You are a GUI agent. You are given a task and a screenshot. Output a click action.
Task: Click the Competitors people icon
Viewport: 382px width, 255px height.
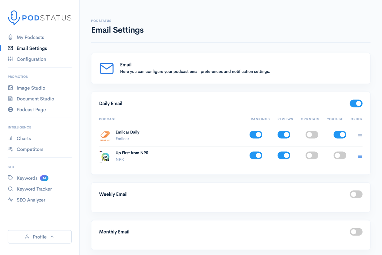point(11,149)
